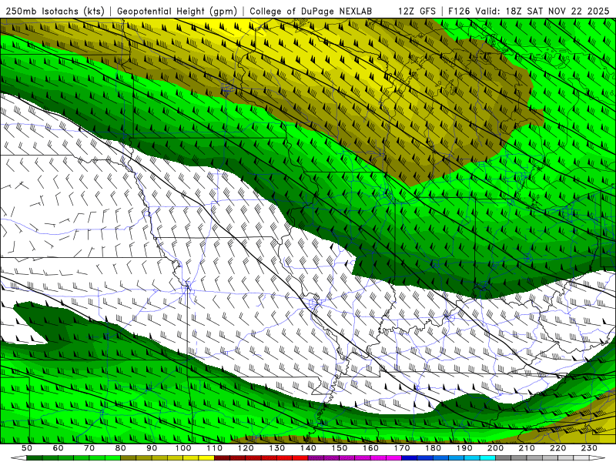Click the '150' colorbar scale label
The height and width of the screenshot is (462, 616).
tap(340, 448)
